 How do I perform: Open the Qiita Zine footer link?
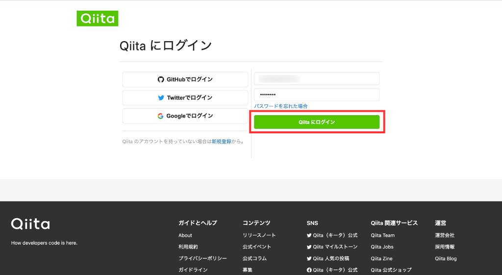tap(381, 258)
